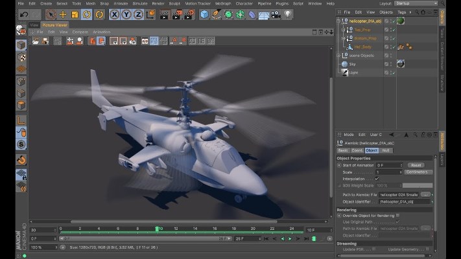Viewport: 461px width, 259px height.
Task: Open Render Settings clapperboard gear icon
Action: 189,14
